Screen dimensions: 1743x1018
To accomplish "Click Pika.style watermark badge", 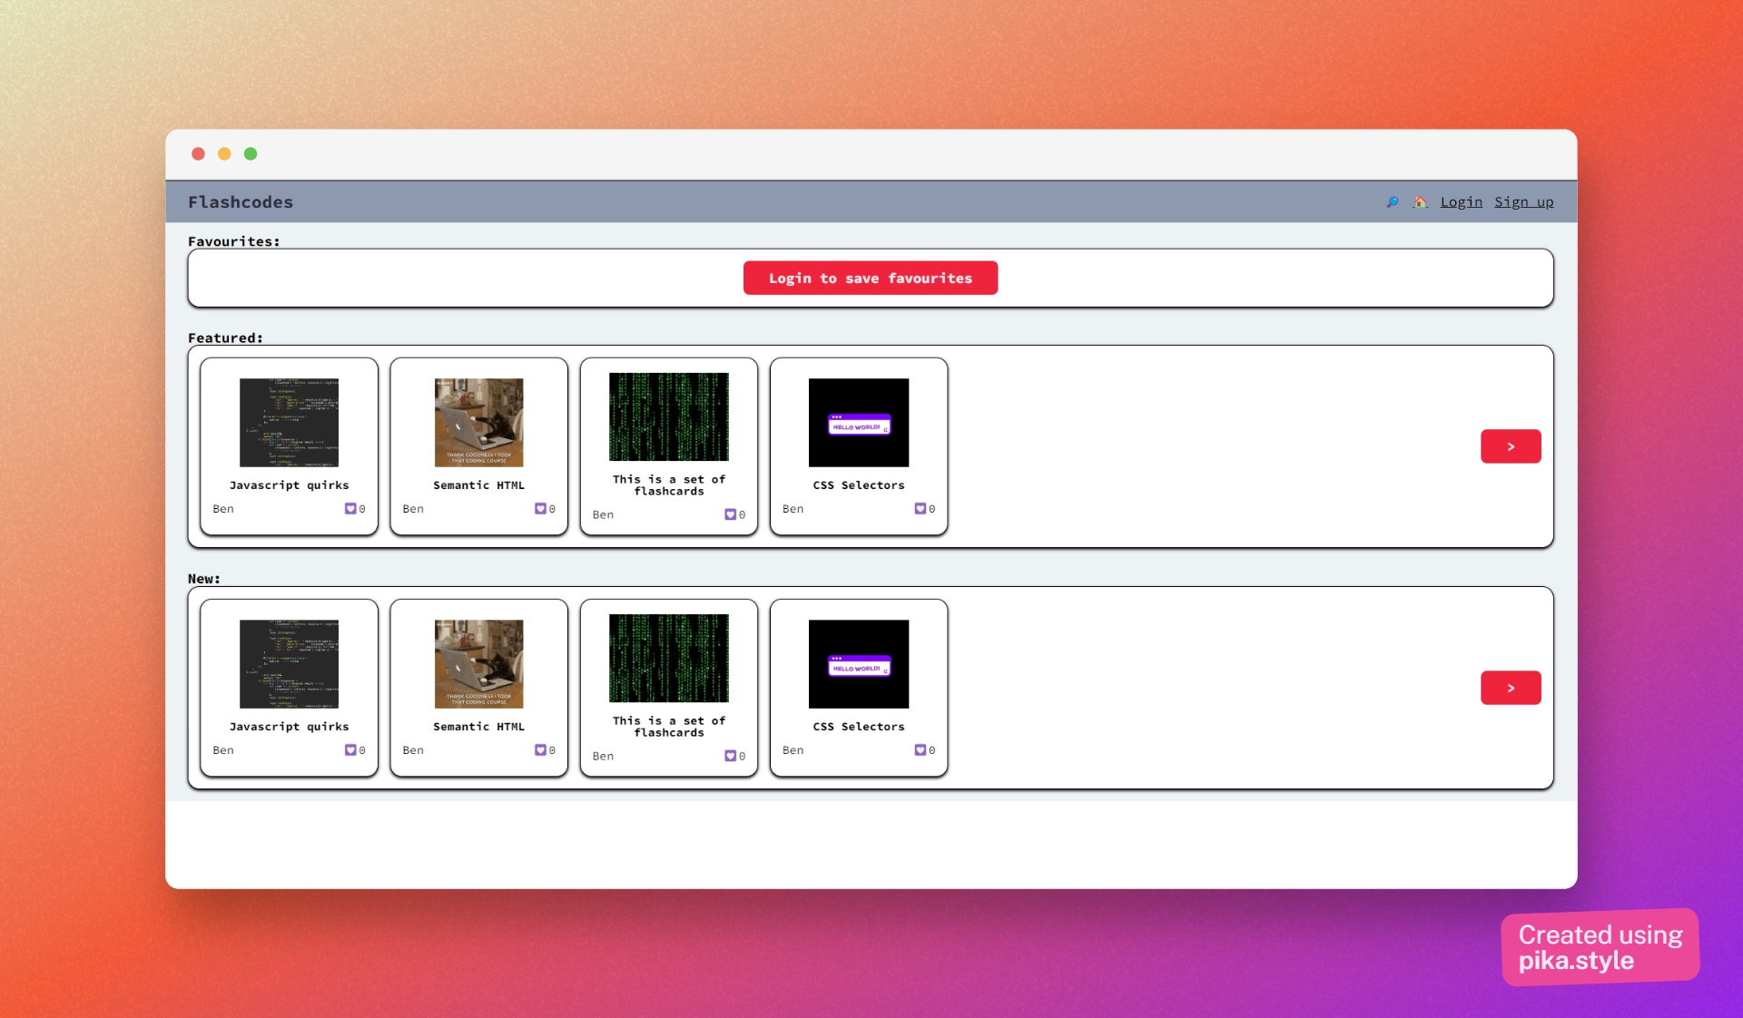I will coord(1600,947).
